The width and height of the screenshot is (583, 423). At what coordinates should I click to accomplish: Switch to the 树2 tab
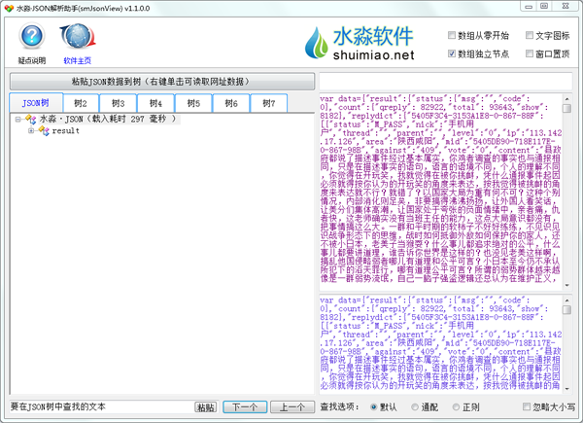pos(80,102)
